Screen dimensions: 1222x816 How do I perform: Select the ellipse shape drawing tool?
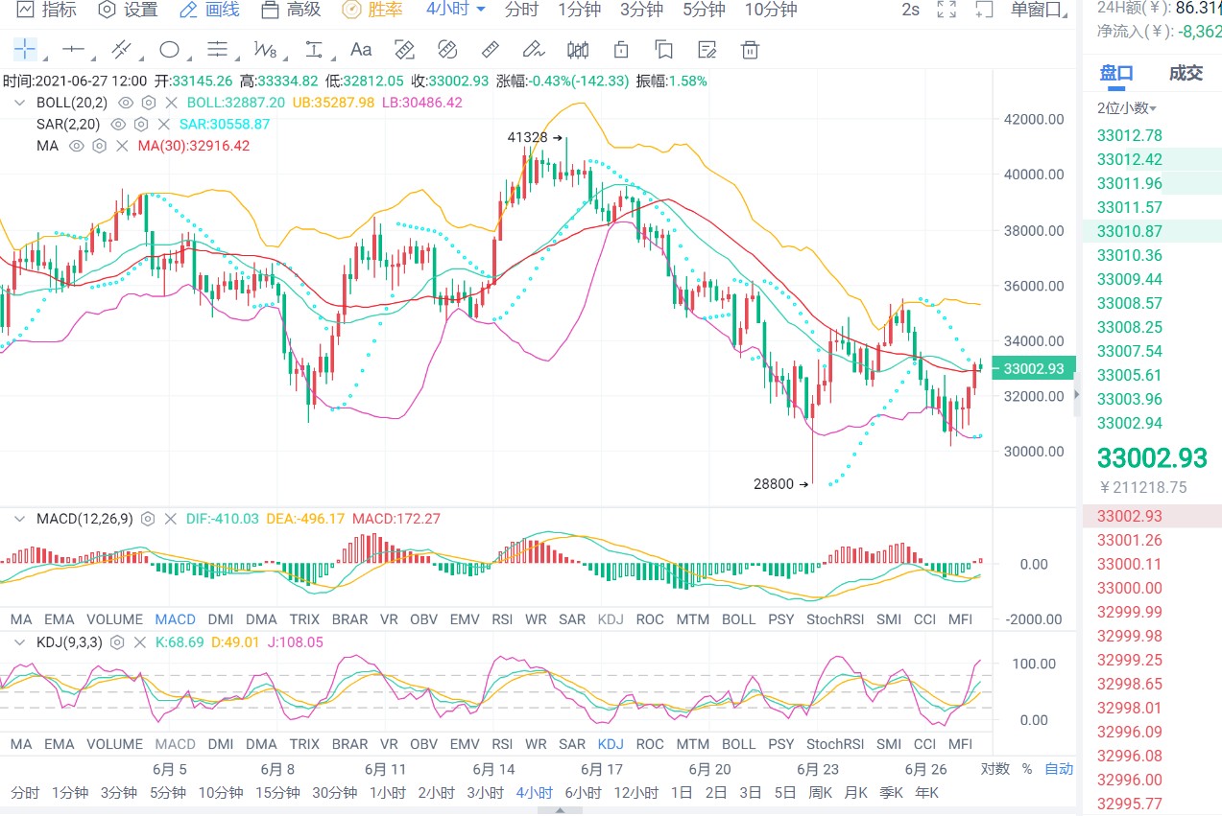170,50
